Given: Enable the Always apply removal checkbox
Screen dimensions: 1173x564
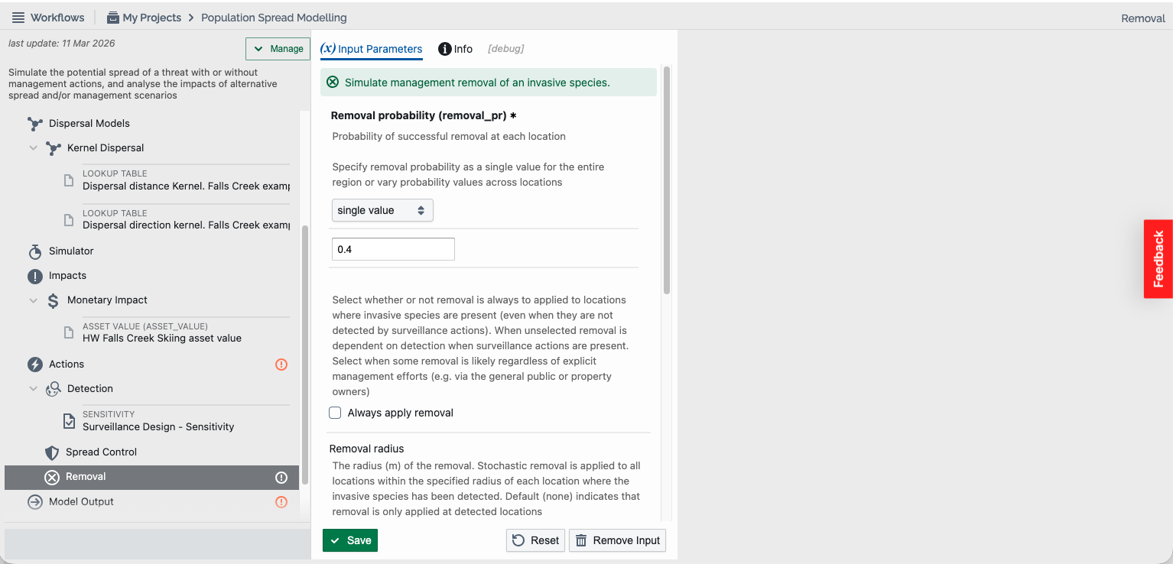Looking at the screenshot, I should click(335, 413).
